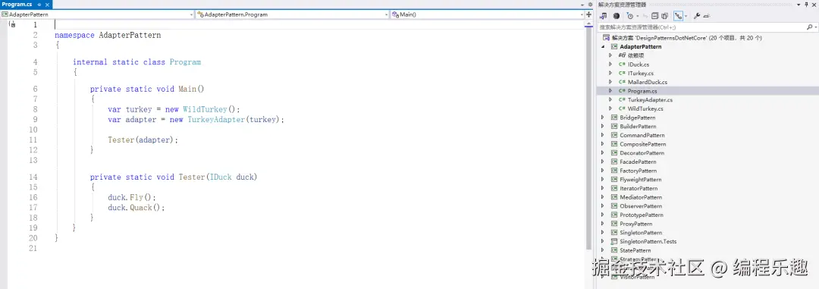The width and height of the screenshot is (819, 289).
Task: Click the show all files icon
Action: (x=664, y=16)
